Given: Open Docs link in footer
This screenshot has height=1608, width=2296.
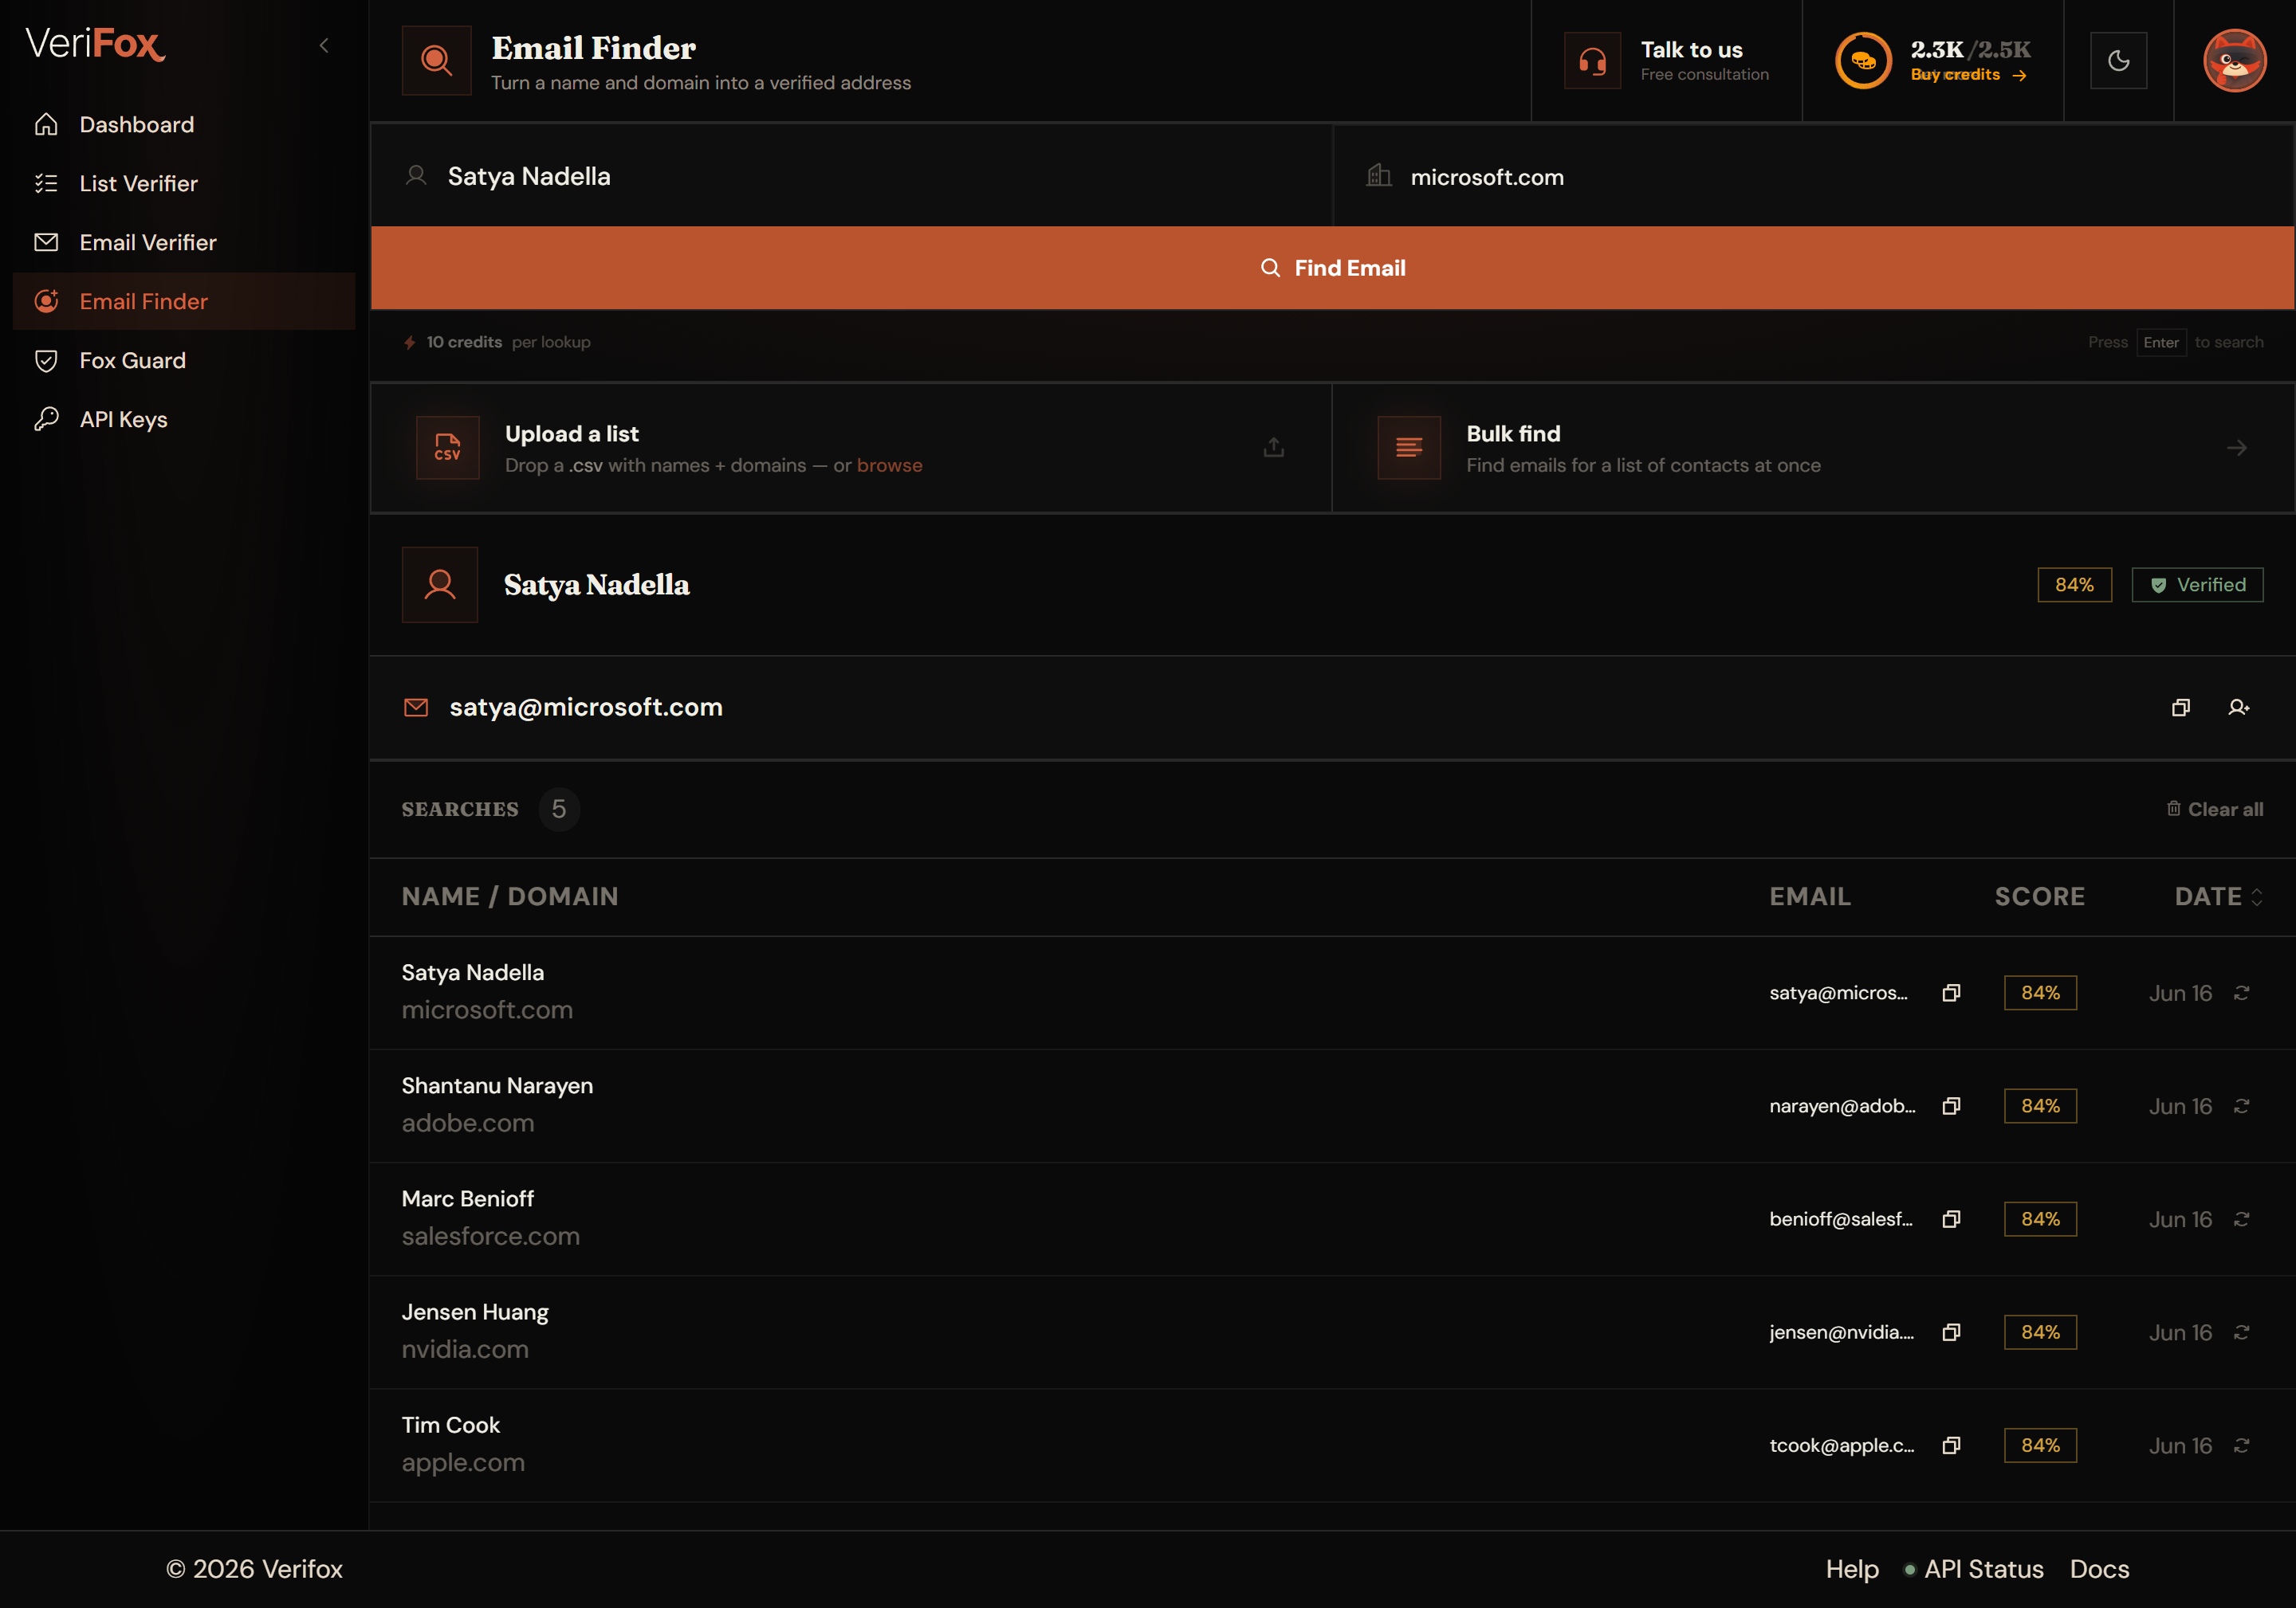Looking at the screenshot, I should (x=2099, y=1569).
